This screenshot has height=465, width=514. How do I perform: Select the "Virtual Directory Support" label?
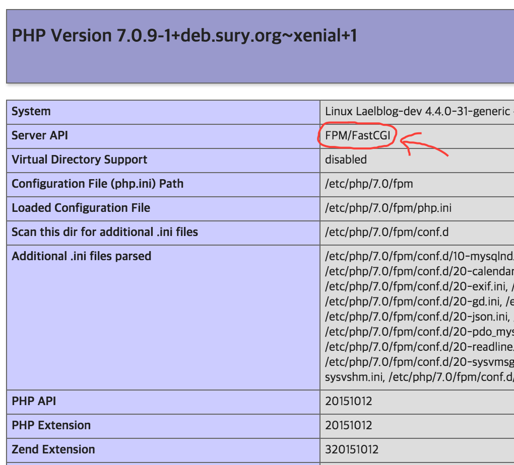[79, 160]
